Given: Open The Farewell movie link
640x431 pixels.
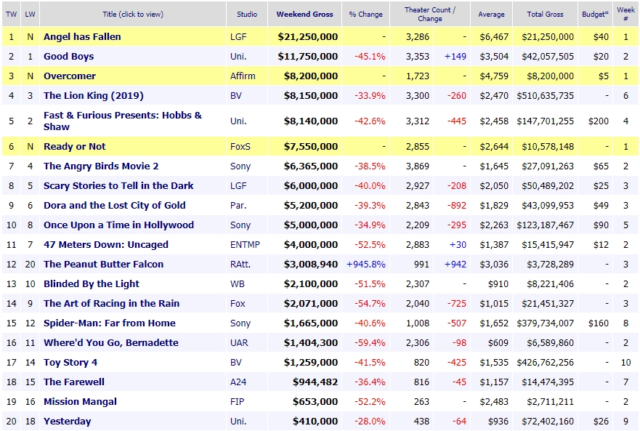Looking at the screenshot, I should click(x=74, y=382).
